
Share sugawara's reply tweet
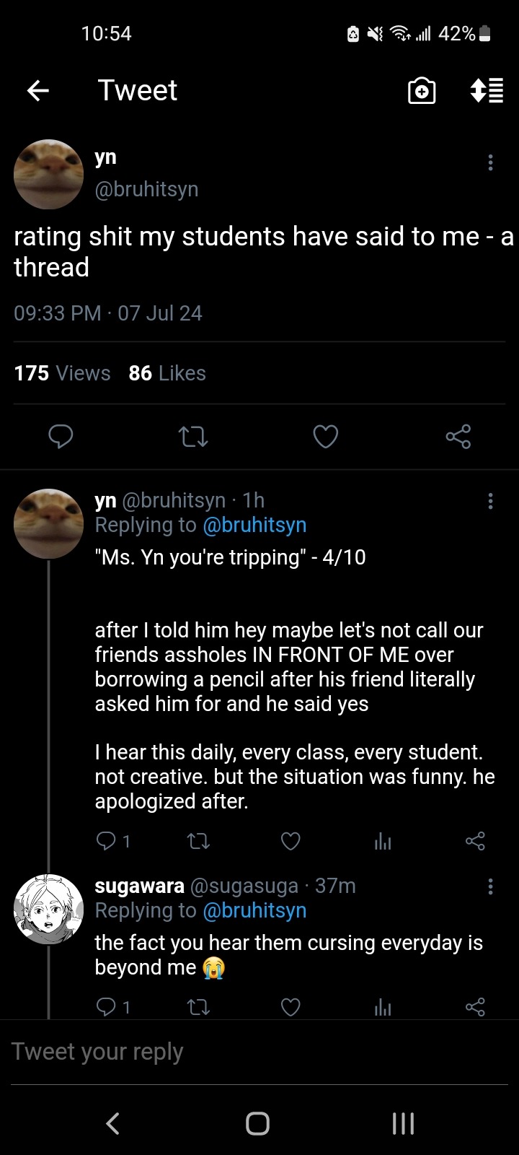point(475,1007)
